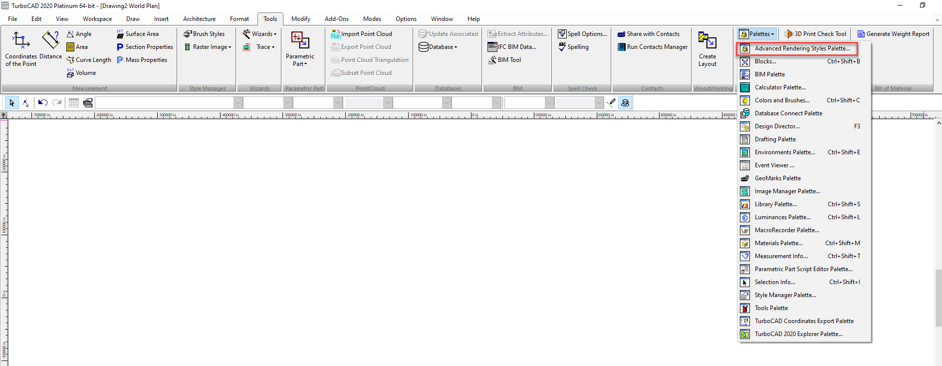Image resolution: width=942 pixels, height=366 pixels.
Task: Select the Area measurement tool
Action: pos(77,47)
